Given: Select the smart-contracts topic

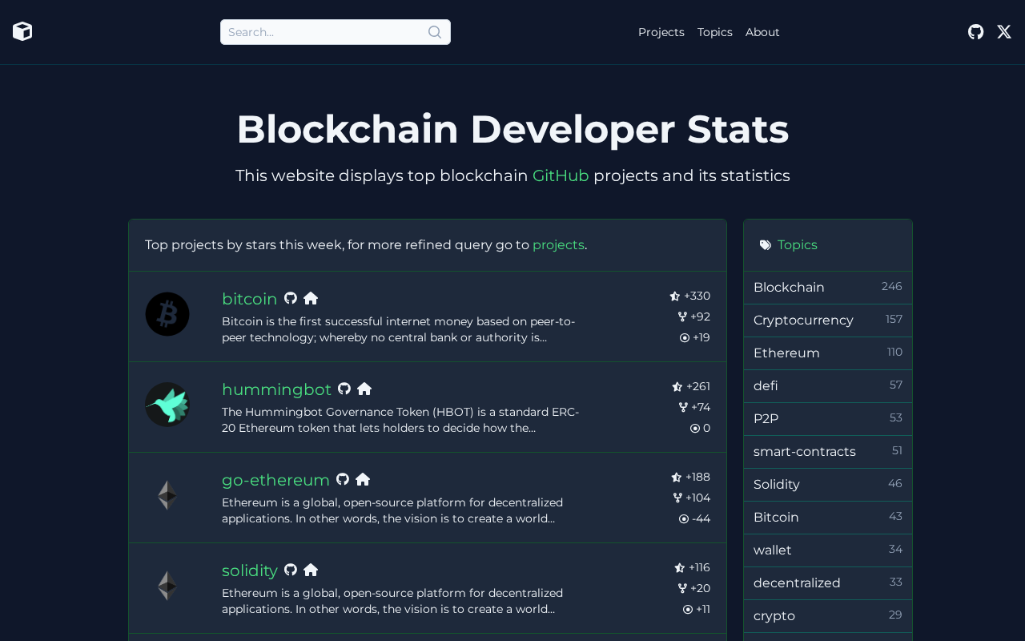Looking at the screenshot, I should coord(805,452).
